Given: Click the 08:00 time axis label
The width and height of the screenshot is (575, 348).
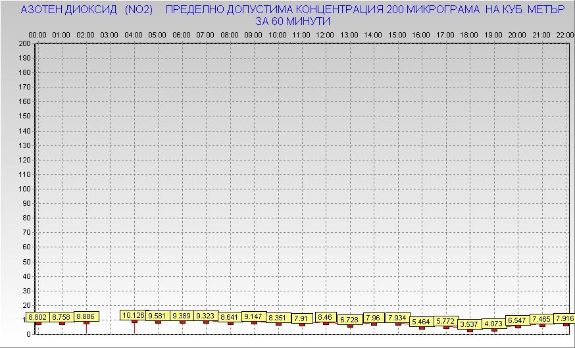Looking at the screenshot, I should click(x=230, y=36).
